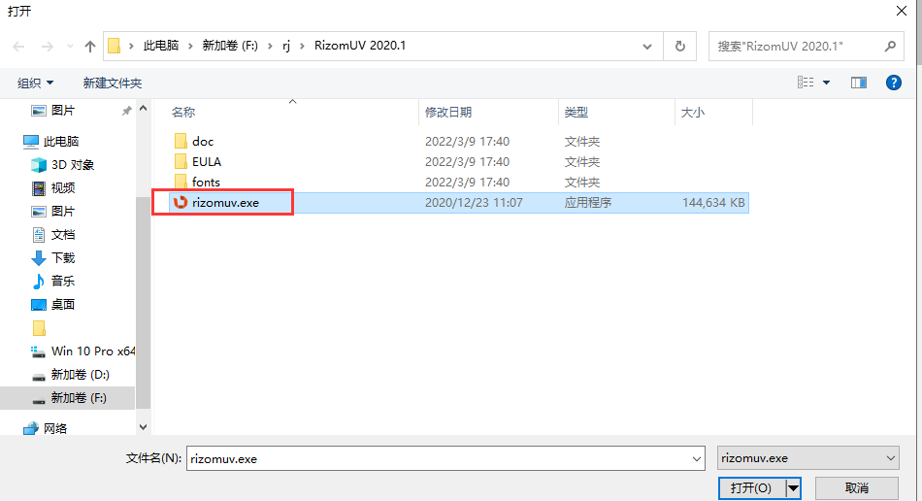The width and height of the screenshot is (922, 501).
Task: Toggle the preview pane
Action: [x=859, y=83]
